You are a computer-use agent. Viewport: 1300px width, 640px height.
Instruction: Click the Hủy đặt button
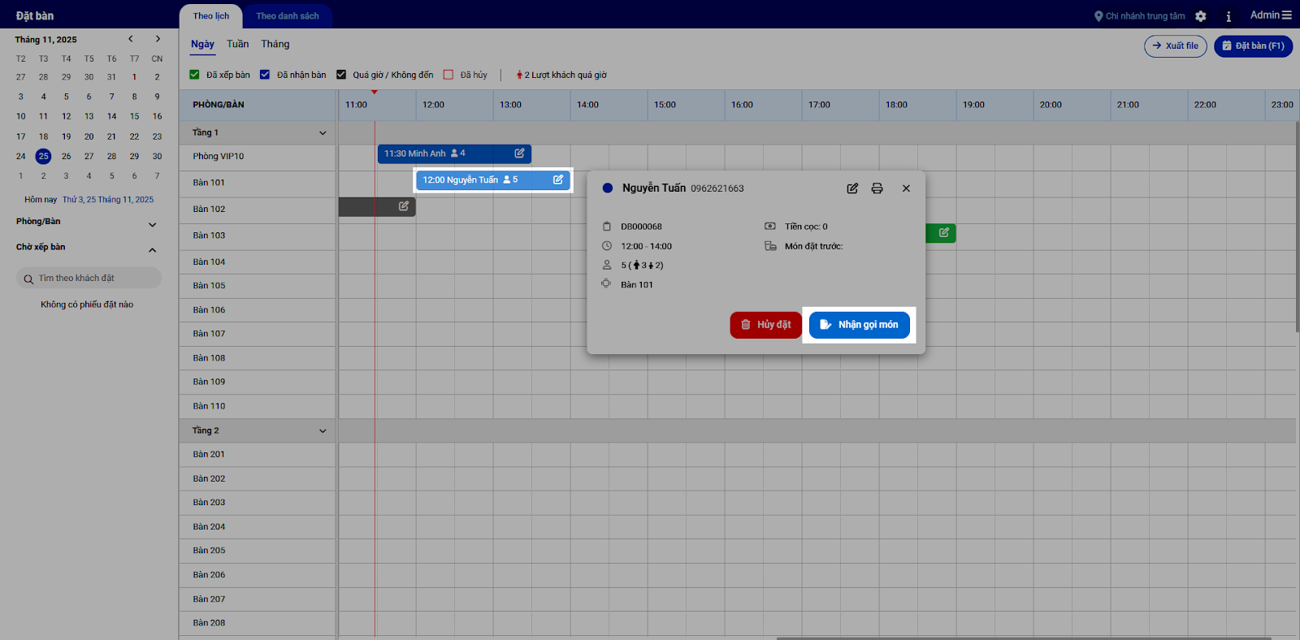pos(765,325)
